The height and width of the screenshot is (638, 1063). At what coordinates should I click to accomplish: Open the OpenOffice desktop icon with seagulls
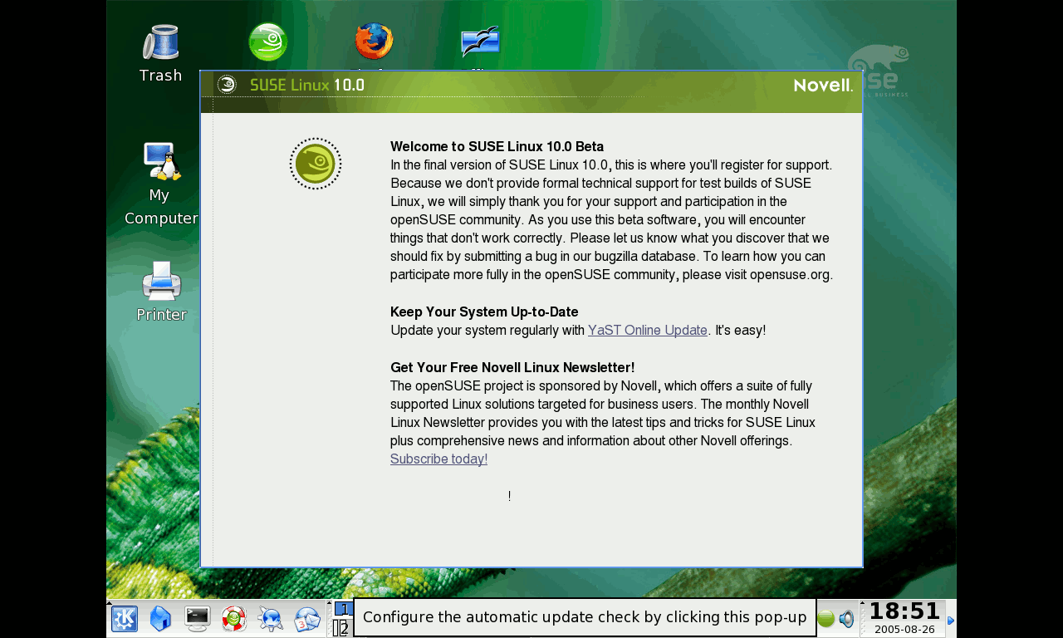[481, 42]
